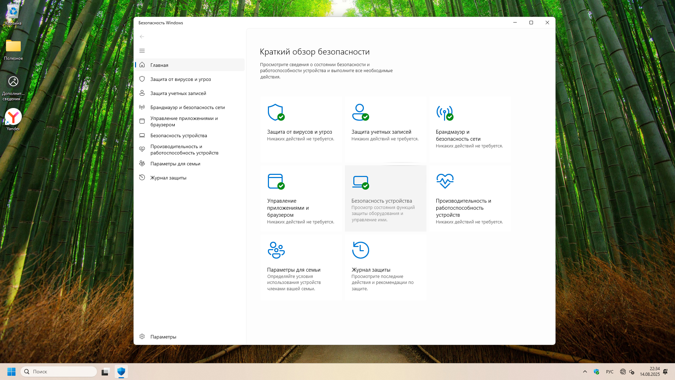Open Журнал защиты from the sidebar
Viewport: 675px width, 380px height.
[x=168, y=178]
